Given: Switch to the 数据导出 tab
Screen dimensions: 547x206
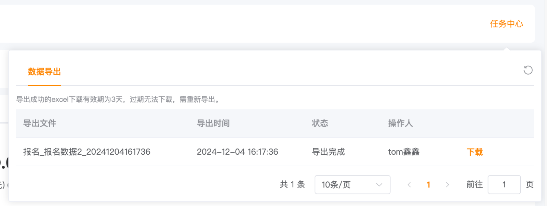Looking at the screenshot, I should 44,72.
